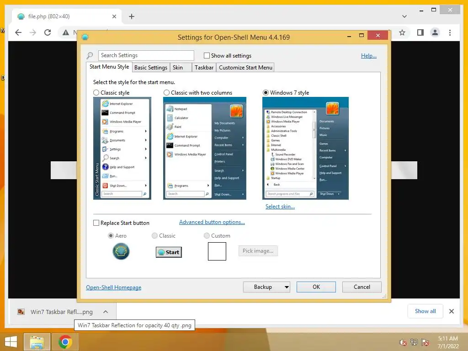Open the Help link
The image size is (468, 351).
click(369, 56)
